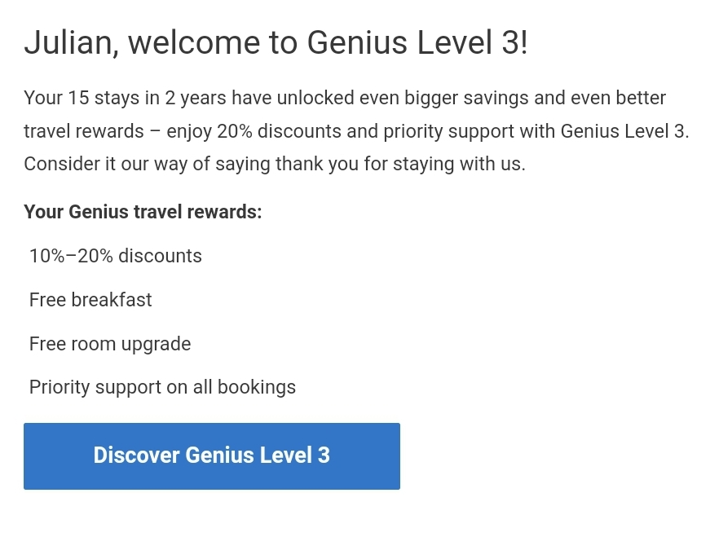Click the welcome heading at the top
This screenshot has width=710, height=537.
[x=276, y=43]
